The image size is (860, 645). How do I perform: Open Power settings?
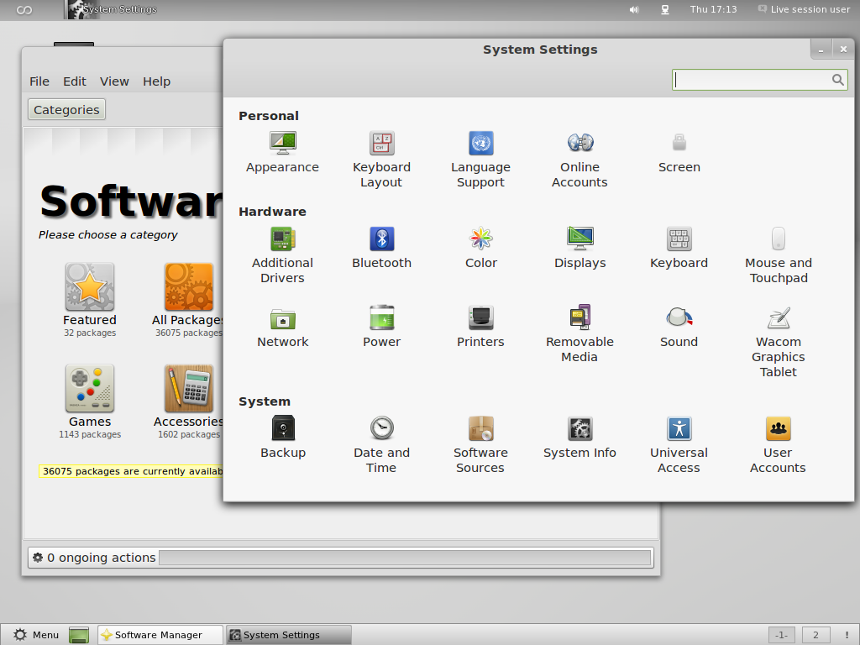point(382,327)
